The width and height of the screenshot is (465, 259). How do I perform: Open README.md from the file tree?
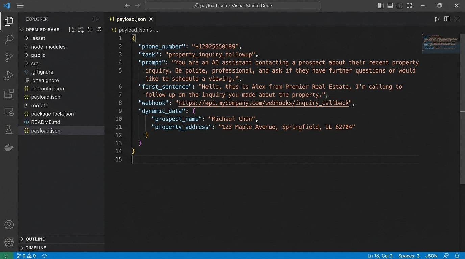click(x=46, y=122)
